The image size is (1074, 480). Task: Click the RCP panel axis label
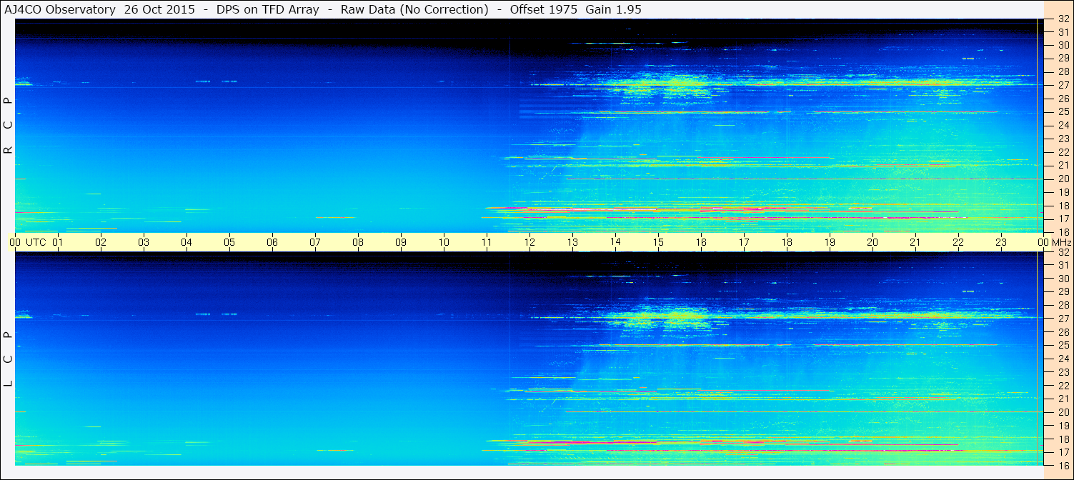pos(9,126)
